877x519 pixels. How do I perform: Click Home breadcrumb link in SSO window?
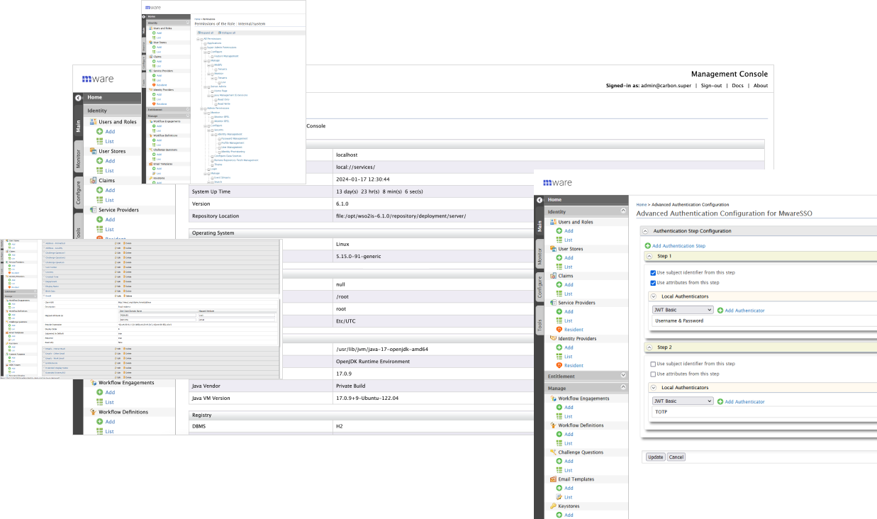[641, 204]
